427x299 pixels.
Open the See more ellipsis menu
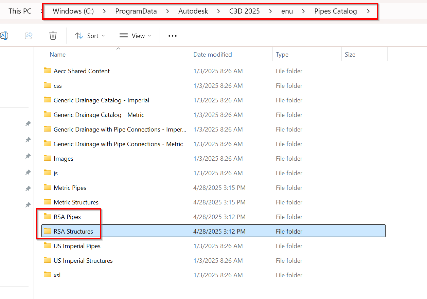172,36
